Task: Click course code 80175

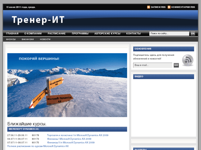Action: (x=35, y=143)
